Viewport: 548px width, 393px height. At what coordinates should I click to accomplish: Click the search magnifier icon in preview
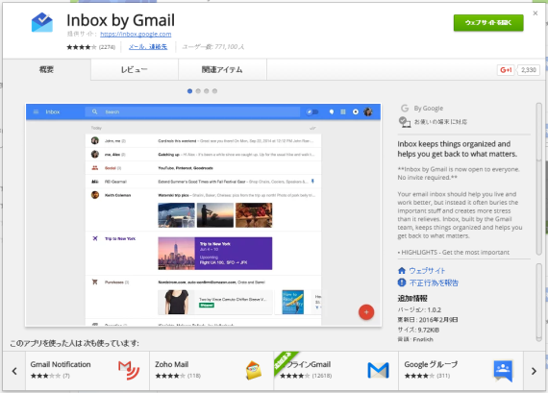[95, 111]
